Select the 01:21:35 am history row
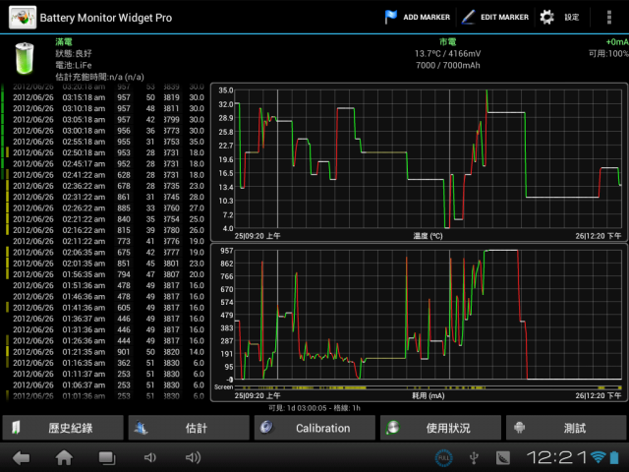Viewport: 629px width, 472px height. 106,352
